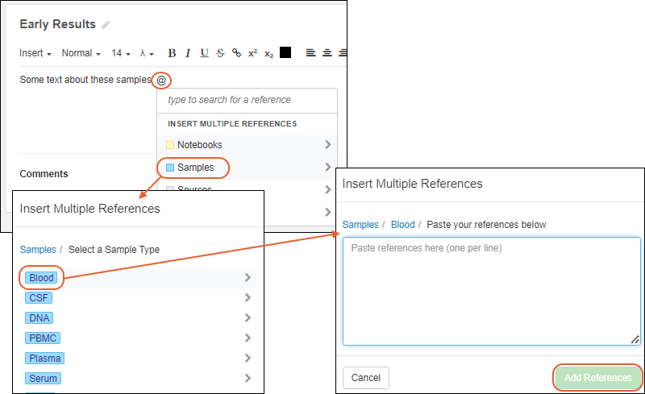The width and height of the screenshot is (645, 394).
Task: Apply underline formatting
Action: [204, 53]
